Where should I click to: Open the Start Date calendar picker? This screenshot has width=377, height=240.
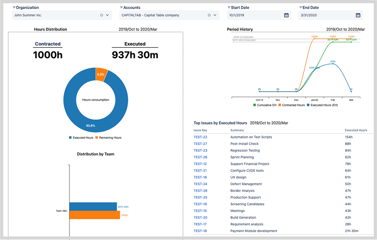[x=286, y=15]
